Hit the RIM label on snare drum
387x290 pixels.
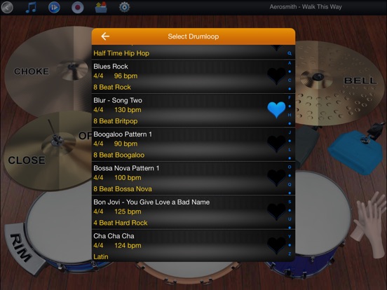[21, 247]
